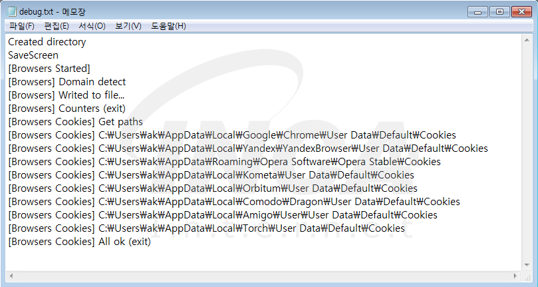538x287 pixels.
Task: Click the Kometa Cookies path line
Action: click(211, 175)
